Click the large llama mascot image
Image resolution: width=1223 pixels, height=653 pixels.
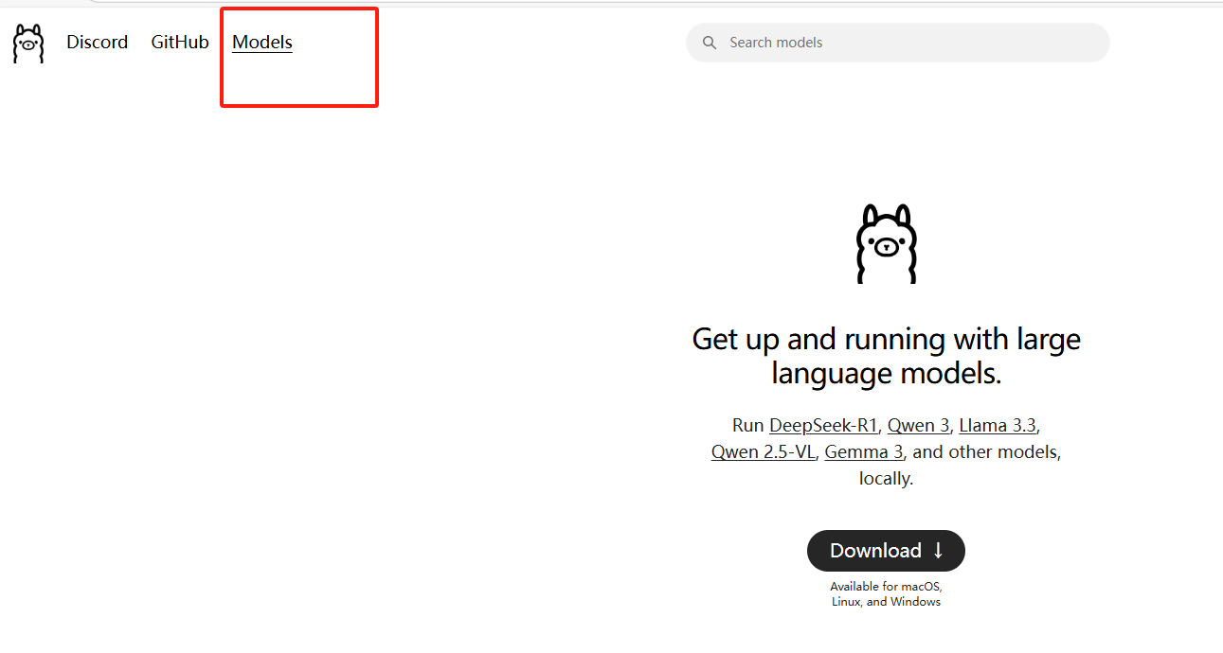(887, 243)
